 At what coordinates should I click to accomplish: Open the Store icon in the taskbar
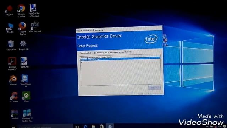pos(101,127)
